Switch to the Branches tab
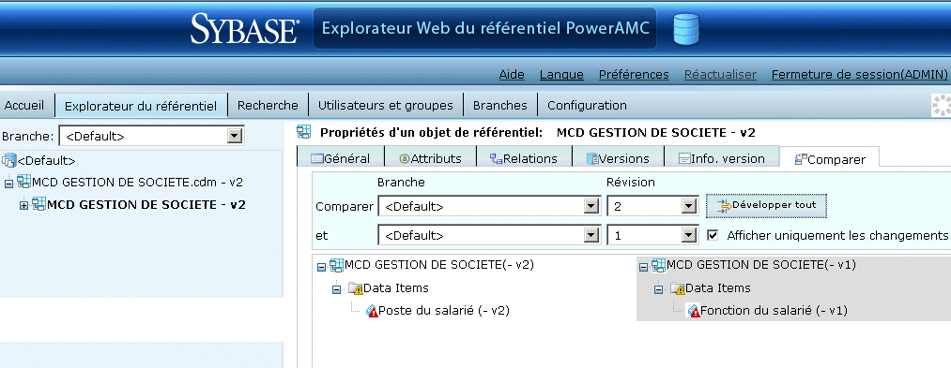This screenshot has height=368, width=951. tap(500, 105)
